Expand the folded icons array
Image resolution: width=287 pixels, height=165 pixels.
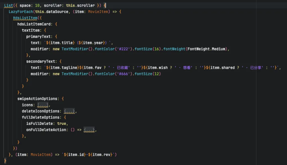tap(43, 105)
